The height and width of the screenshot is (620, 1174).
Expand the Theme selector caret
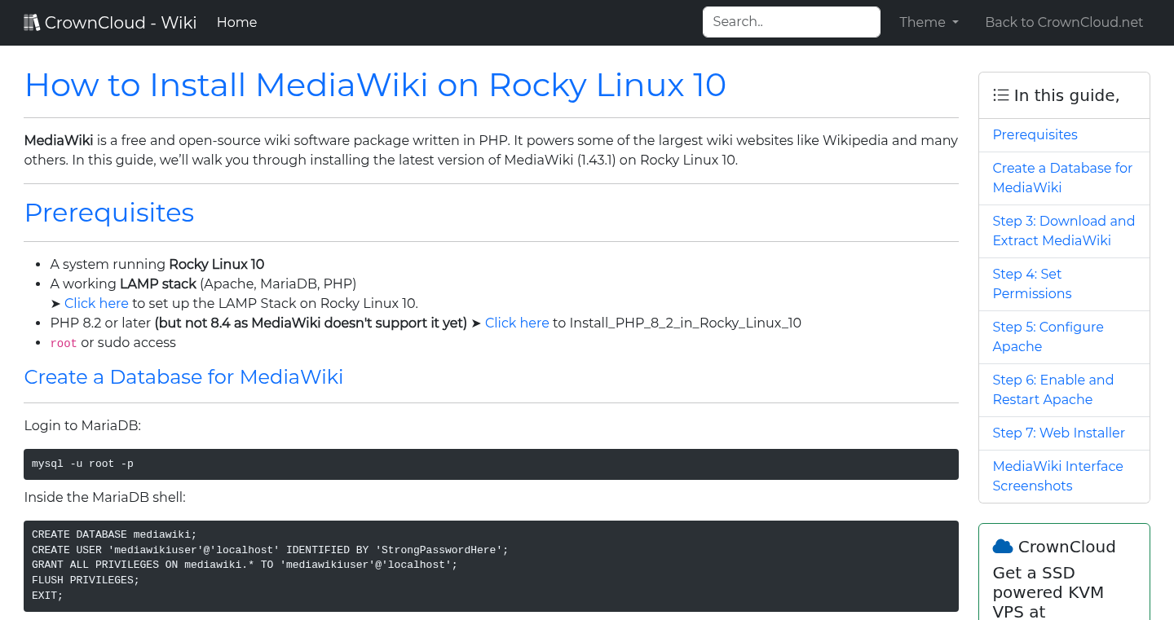pos(956,23)
